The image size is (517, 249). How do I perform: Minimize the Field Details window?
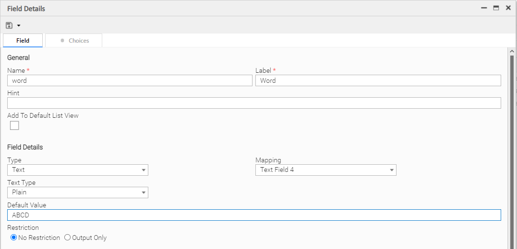coord(484,8)
